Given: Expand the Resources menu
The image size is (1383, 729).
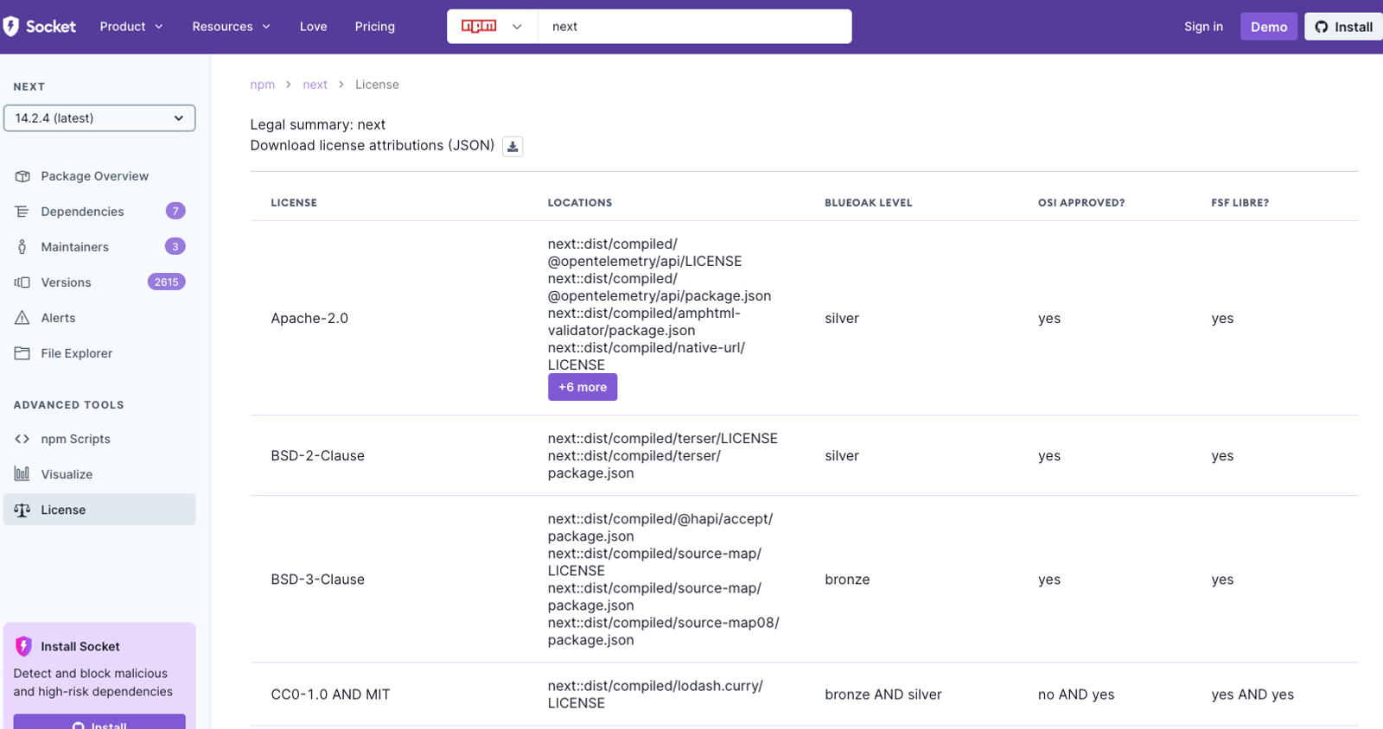Looking at the screenshot, I should tap(231, 27).
